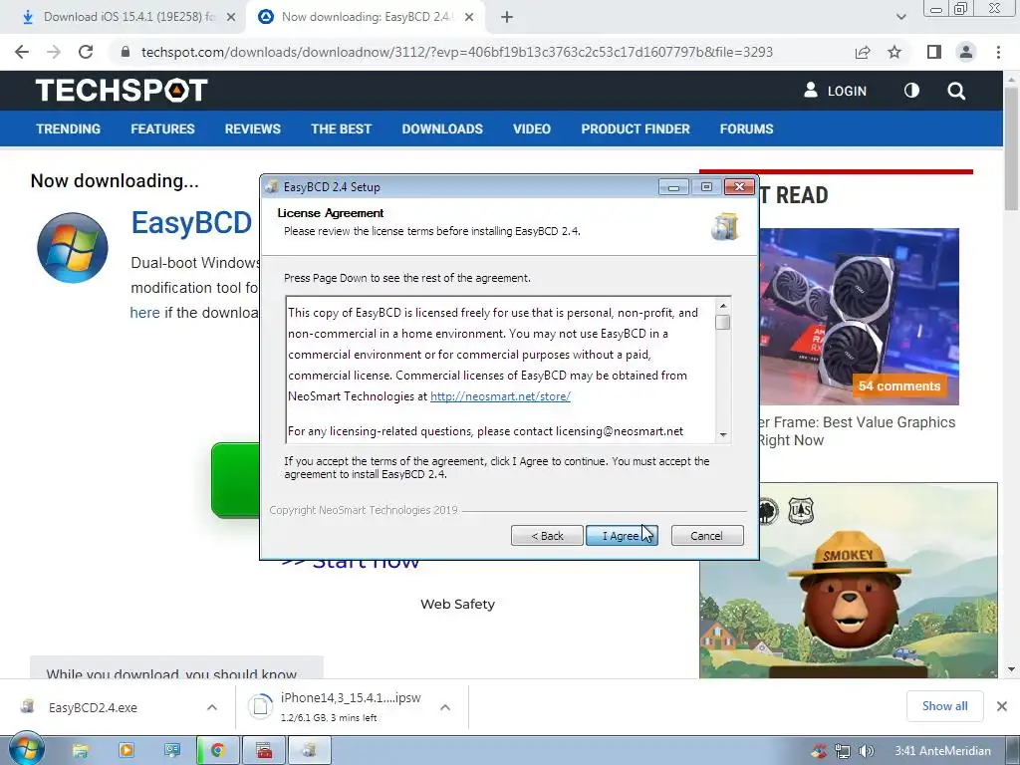Viewport: 1020px width, 765px height.
Task: Click the red toolbox taskbar icon
Action: click(x=264, y=751)
